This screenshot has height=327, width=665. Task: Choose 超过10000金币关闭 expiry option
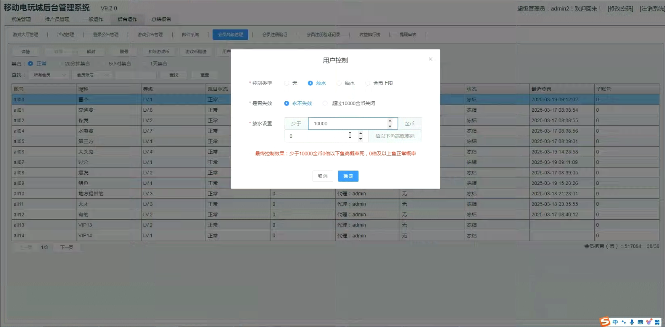[x=325, y=103]
